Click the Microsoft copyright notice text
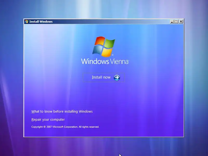Image resolution: width=208 pixels, height=156 pixels. coord(65,127)
